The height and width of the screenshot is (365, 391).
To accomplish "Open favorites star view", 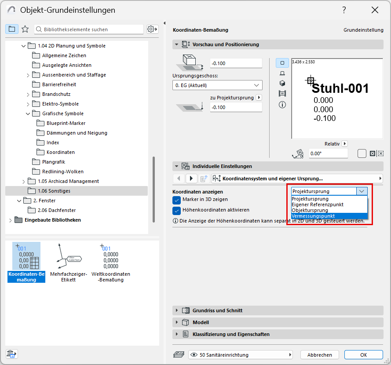I will 25,29.
